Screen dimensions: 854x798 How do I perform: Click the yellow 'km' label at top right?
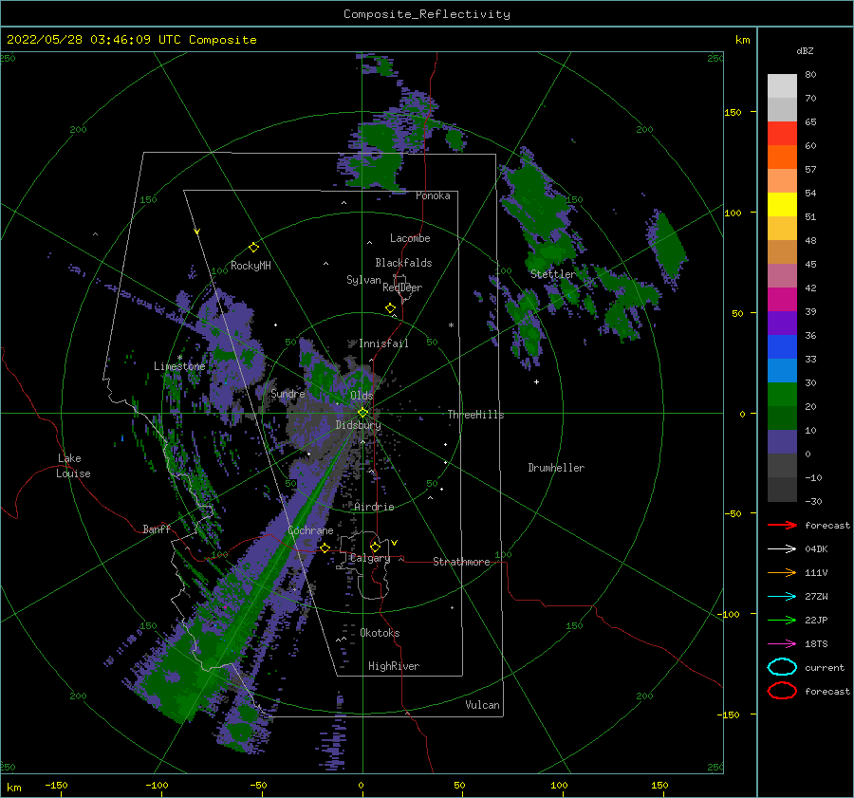point(742,40)
